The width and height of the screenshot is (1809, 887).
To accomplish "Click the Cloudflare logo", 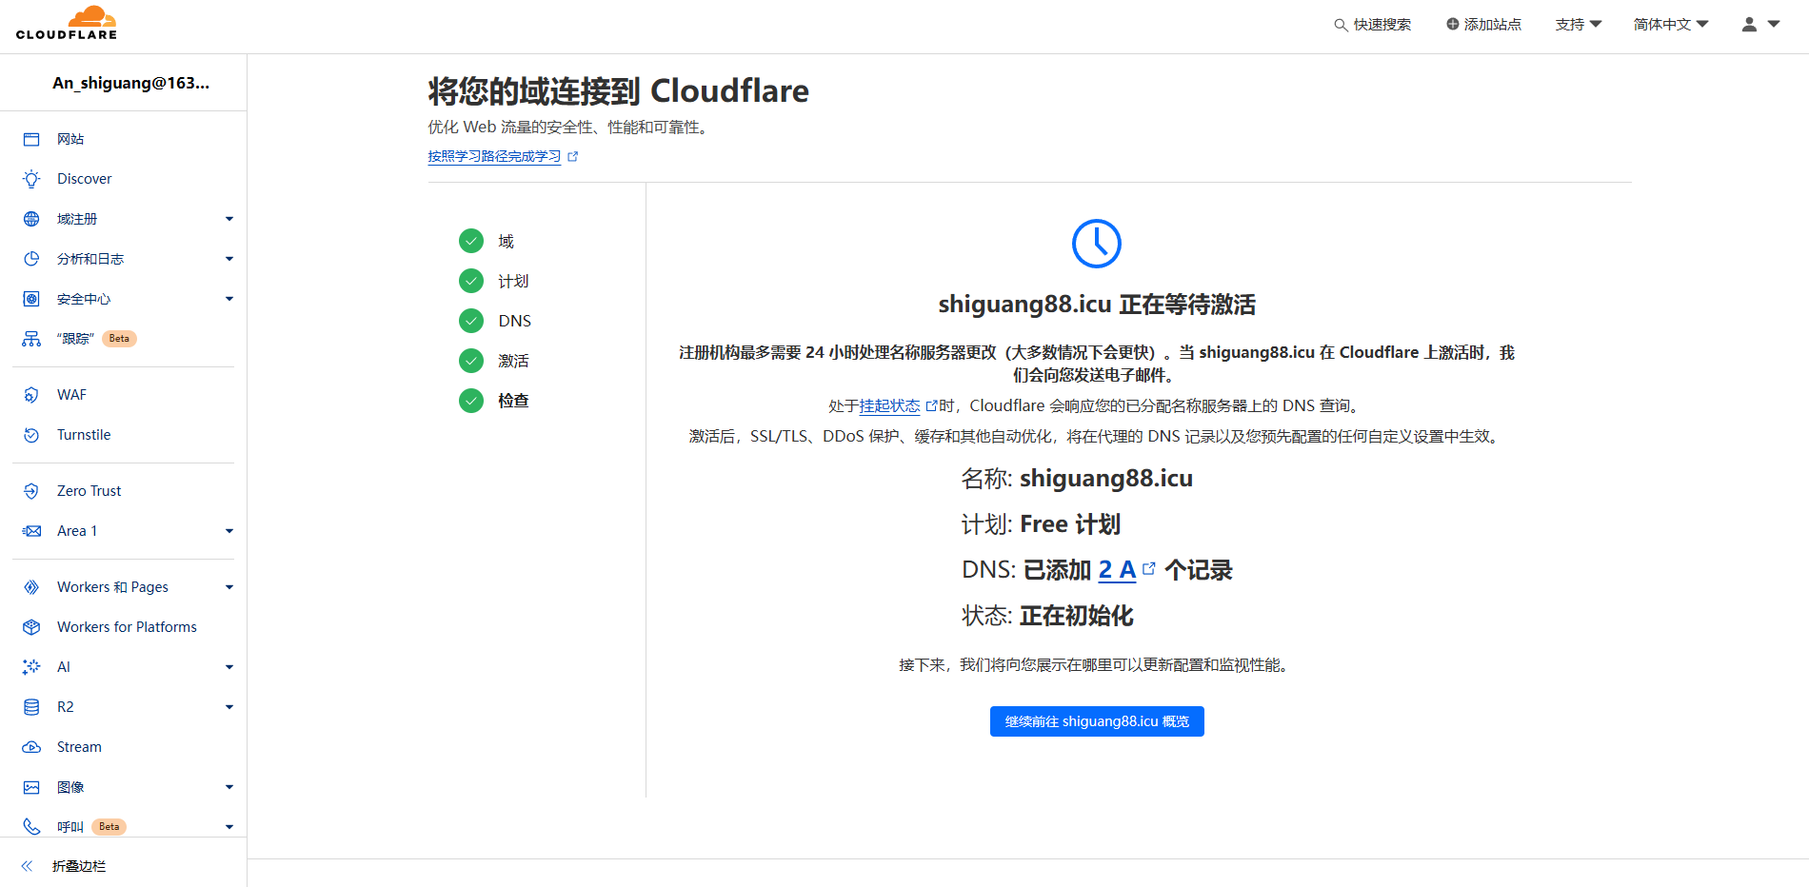I will pos(67,23).
